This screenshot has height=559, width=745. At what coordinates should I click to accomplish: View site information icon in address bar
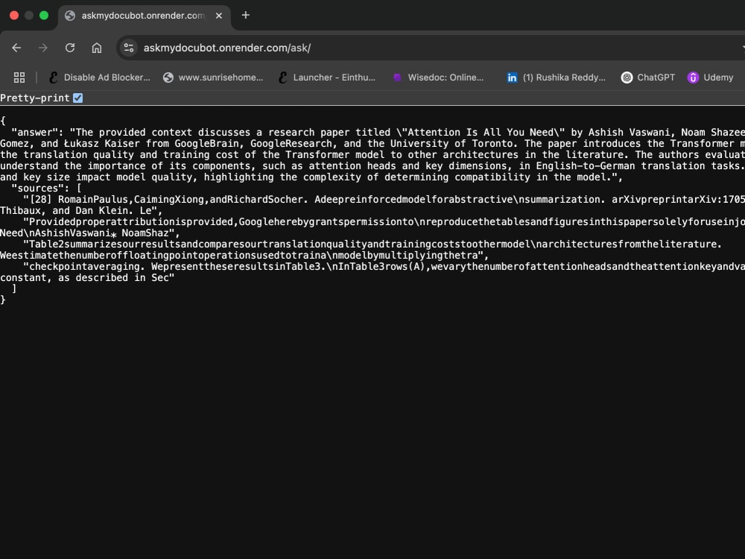click(x=129, y=48)
